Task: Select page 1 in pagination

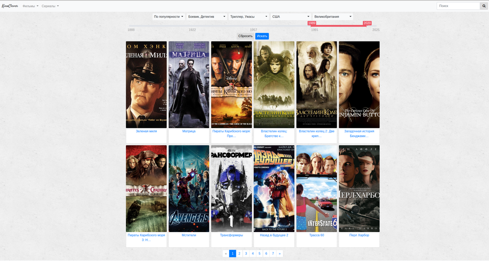Action: 233,253
